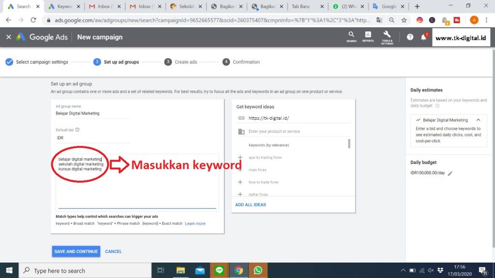Open the Search tool in Google Ads header
The image size is (495, 278).
pyautogui.click(x=351, y=36)
